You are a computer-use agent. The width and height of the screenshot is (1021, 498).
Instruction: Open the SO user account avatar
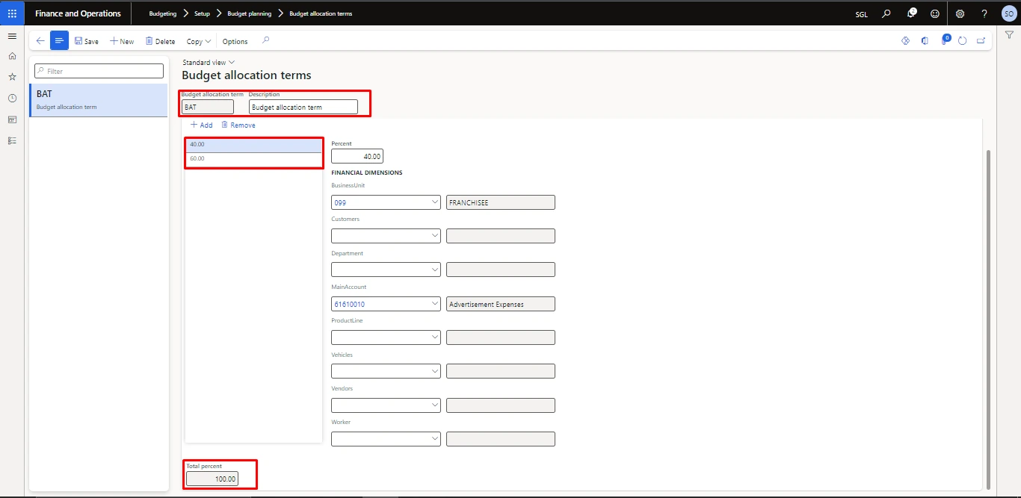[1008, 13]
